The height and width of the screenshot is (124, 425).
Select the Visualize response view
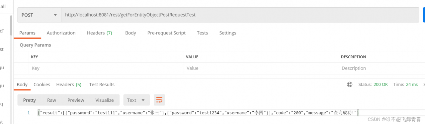[x=105, y=100]
